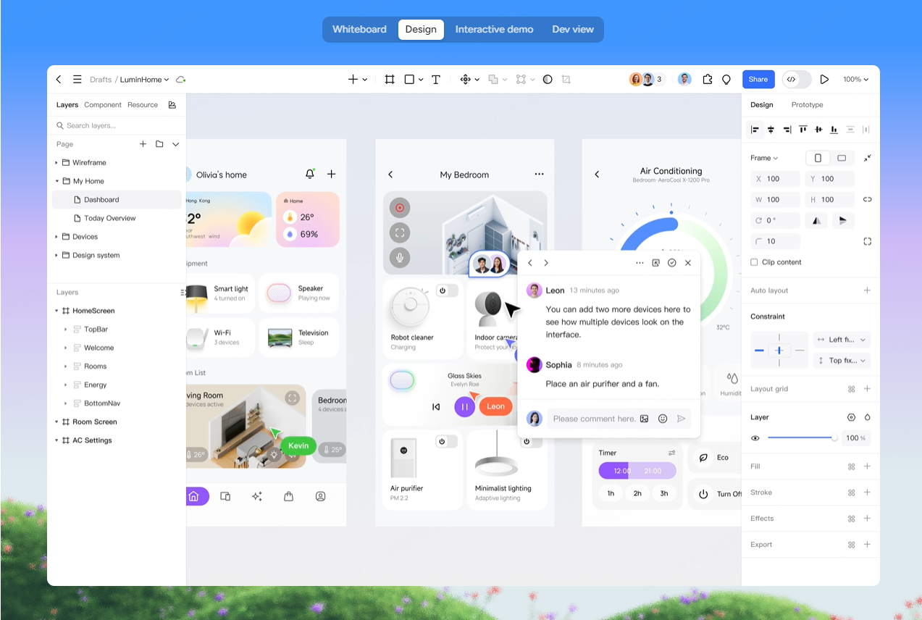Expand the TopBar layer
The width and height of the screenshot is (922, 620).
65,330
